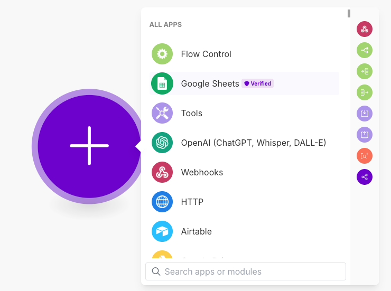Focus the Search apps or modules field
Viewport: 391px width, 291px height.
(x=246, y=271)
